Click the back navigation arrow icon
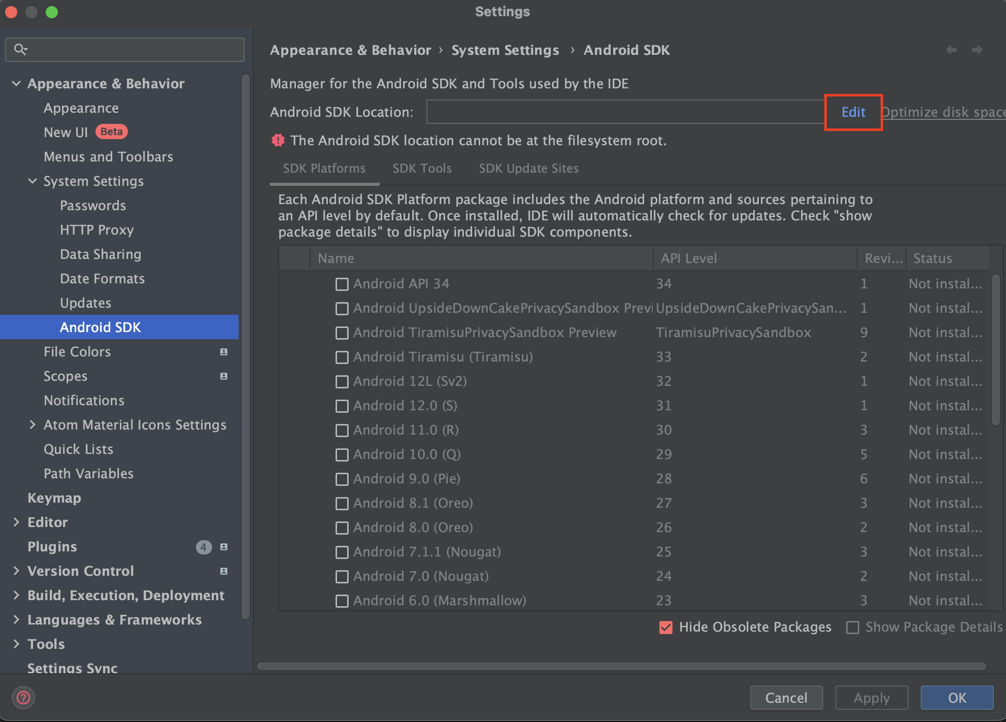This screenshot has height=722, width=1006. [x=951, y=50]
